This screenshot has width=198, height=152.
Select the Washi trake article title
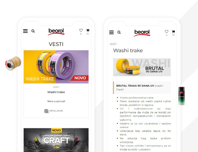coord(56,92)
